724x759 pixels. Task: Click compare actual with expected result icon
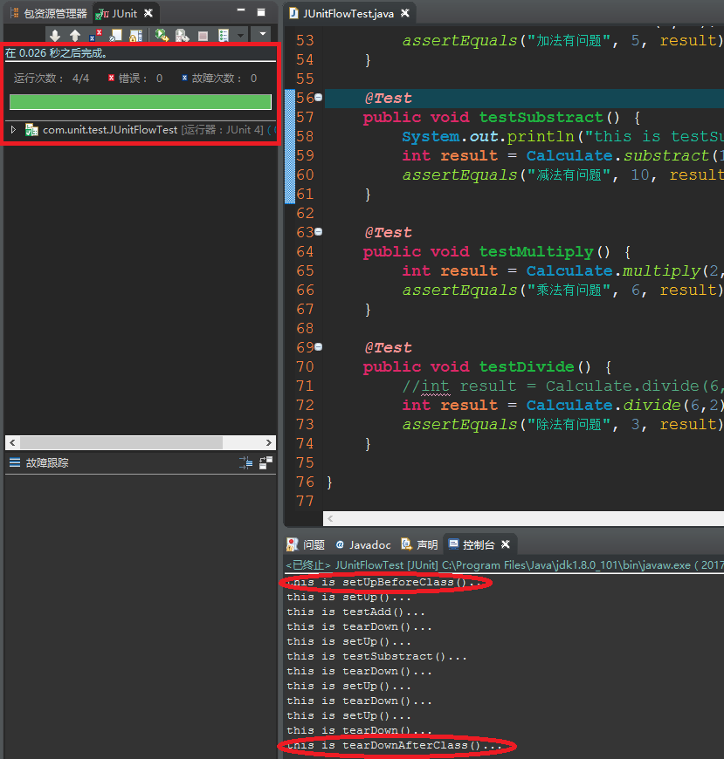click(266, 462)
